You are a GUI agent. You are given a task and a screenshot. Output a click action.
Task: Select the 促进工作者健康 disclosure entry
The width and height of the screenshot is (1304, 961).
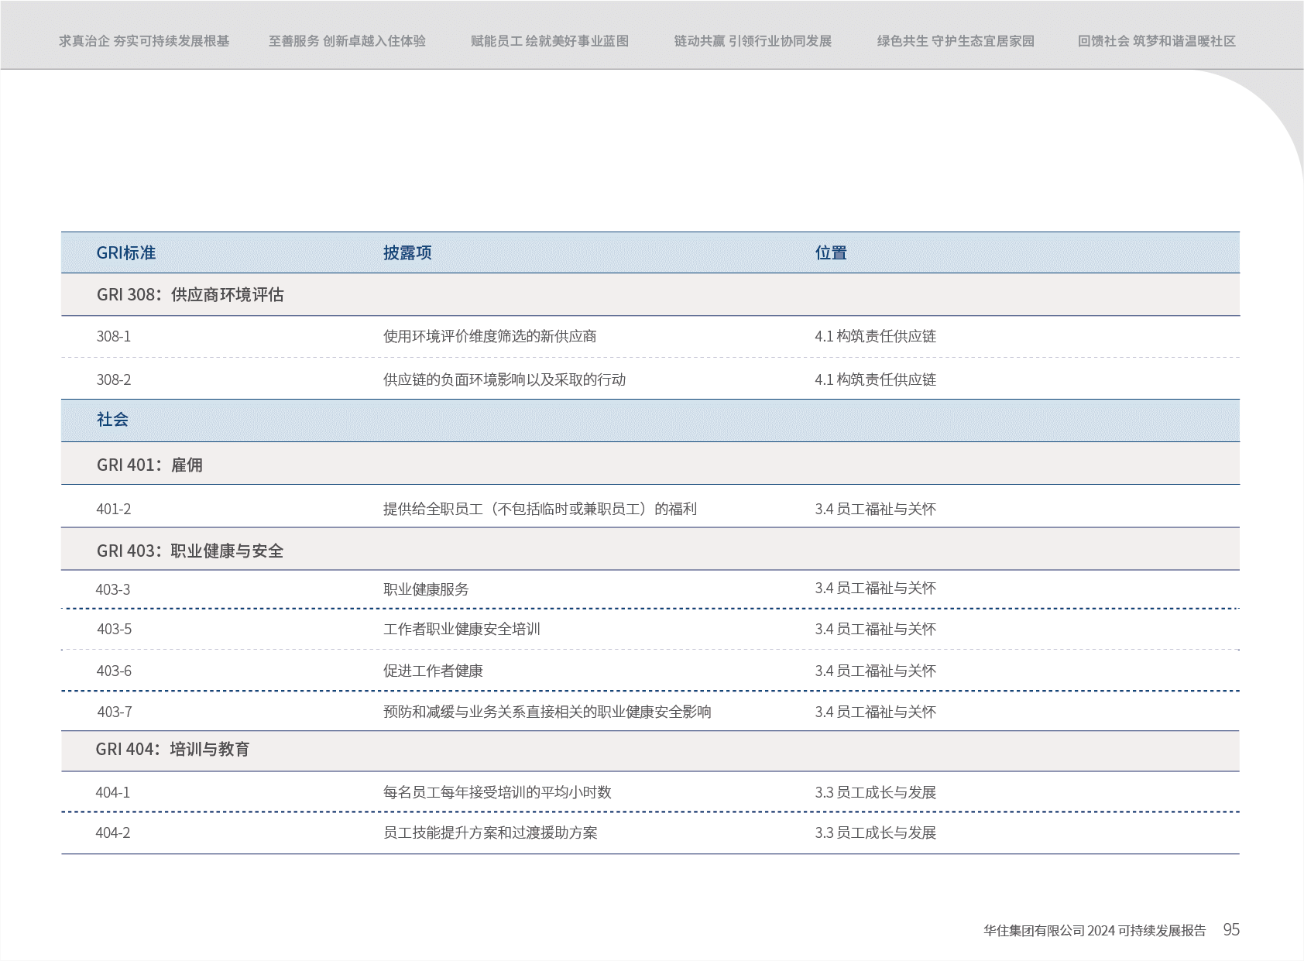433,671
